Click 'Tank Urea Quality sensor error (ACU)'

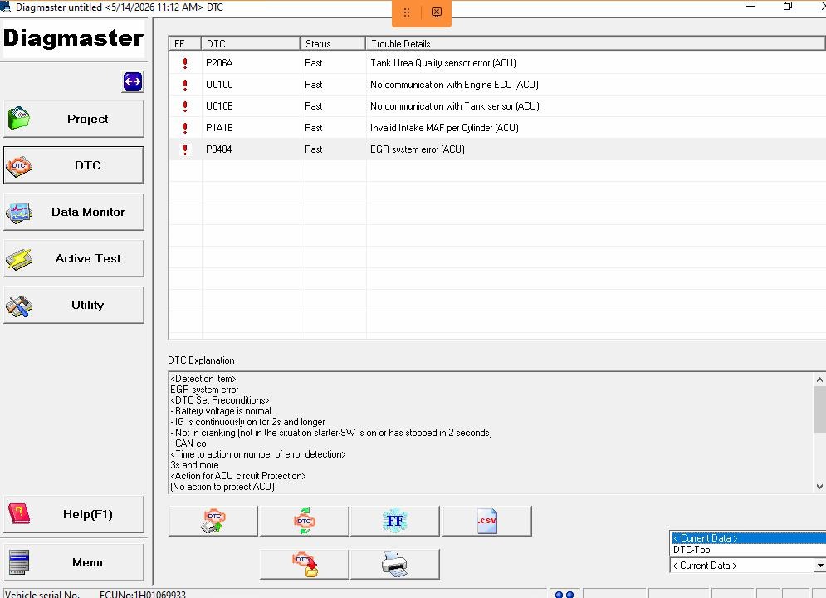click(443, 62)
